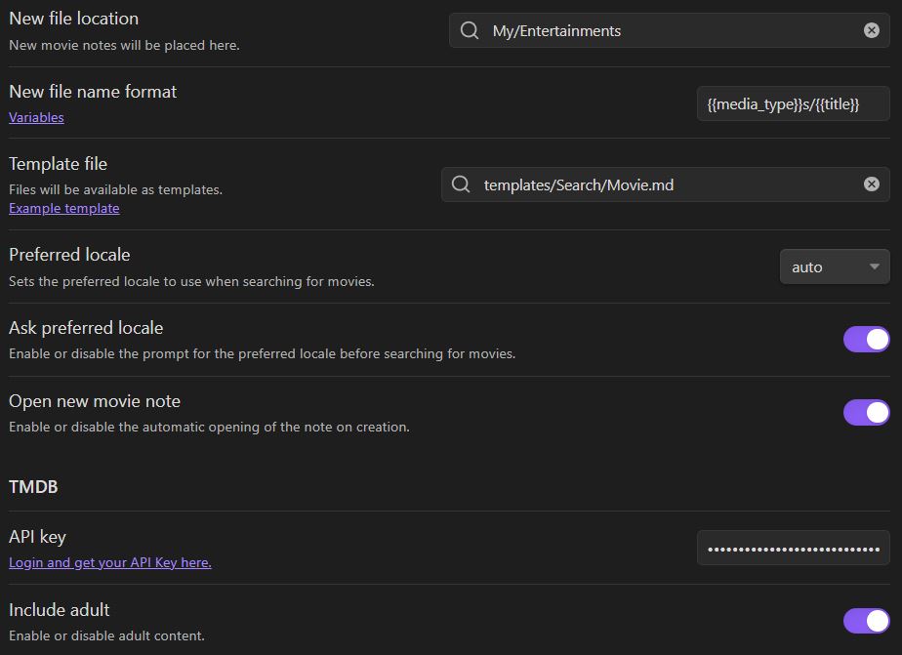Clear the templates/Search/Movie.md path via X icon
This screenshot has height=655, width=902.
[x=871, y=184]
